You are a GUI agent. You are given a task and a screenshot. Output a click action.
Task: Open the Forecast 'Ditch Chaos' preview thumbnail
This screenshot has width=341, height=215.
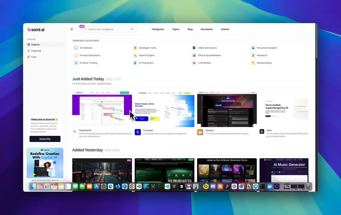165,109
